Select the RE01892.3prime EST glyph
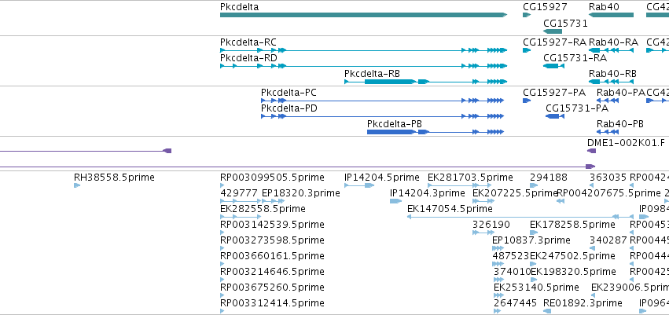The height and width of the screenshot is (315, 669). 547,311
